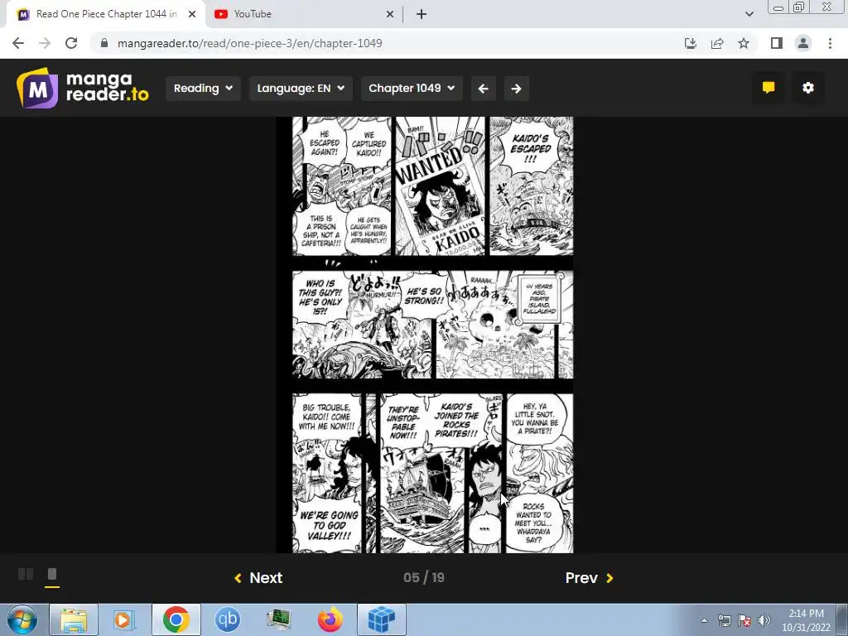Click the Chrome taskbar icon
The height and width of the screenshot is (636, 848).
pos(176,619)
